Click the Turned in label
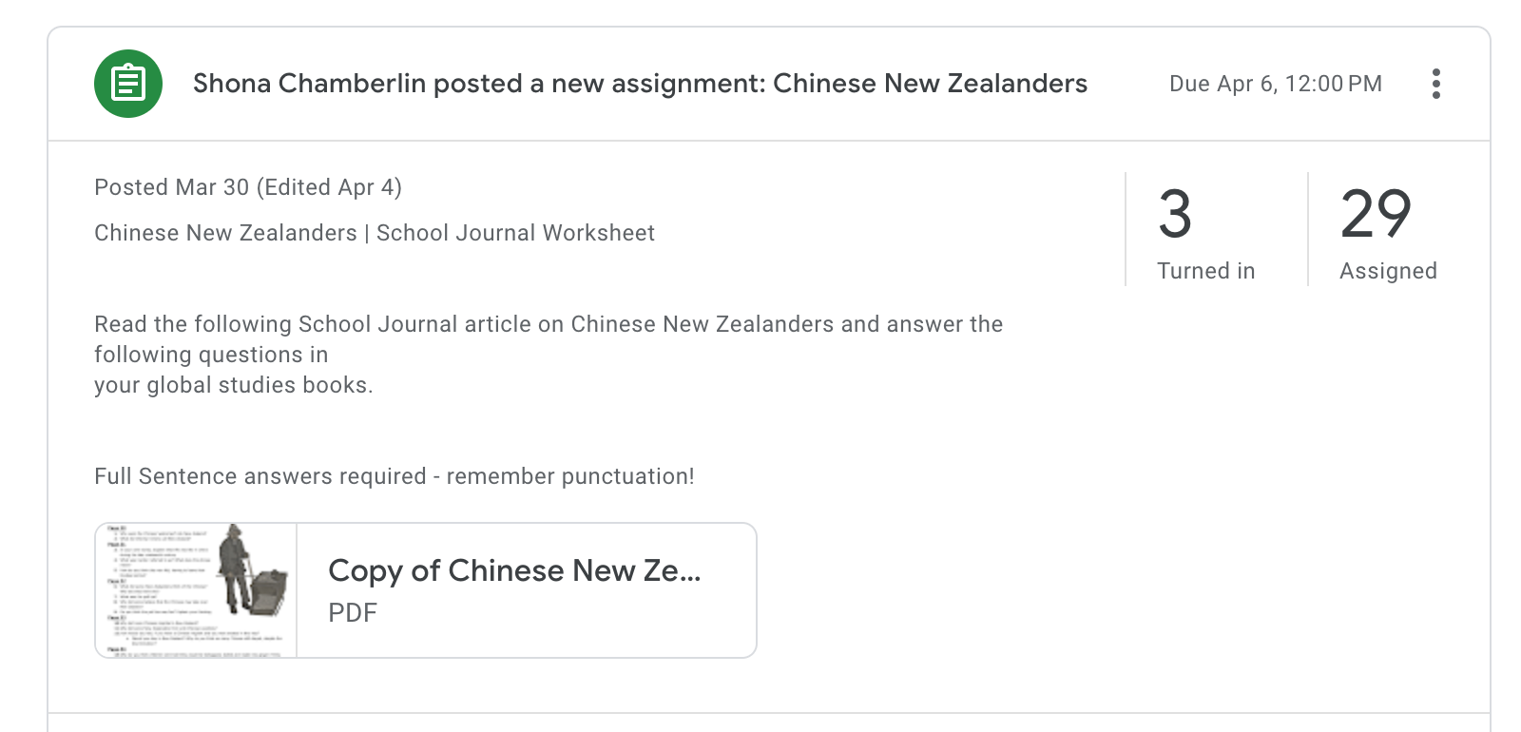The image size is (1521, 732). tap(1205, 271)
